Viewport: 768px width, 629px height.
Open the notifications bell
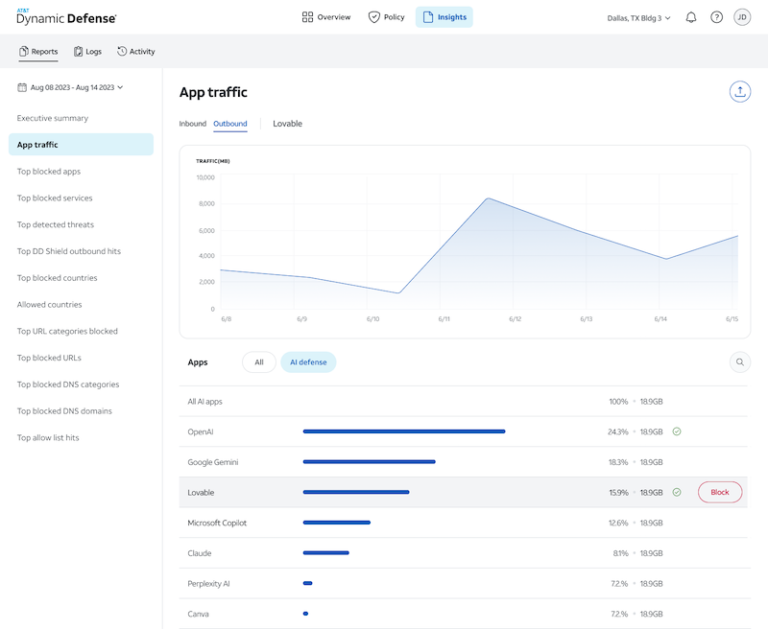point(690,17)
